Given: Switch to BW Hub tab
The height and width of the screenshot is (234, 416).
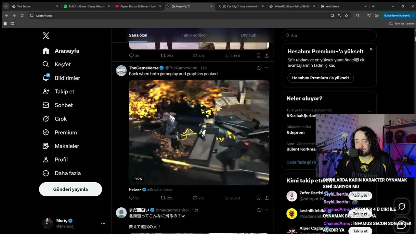Looking at the screenshot, I should point(249,35).
